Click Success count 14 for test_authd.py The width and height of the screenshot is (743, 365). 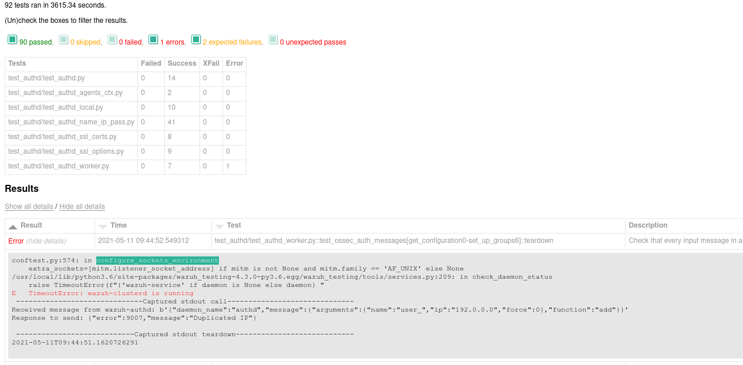(x=171, y=78)
